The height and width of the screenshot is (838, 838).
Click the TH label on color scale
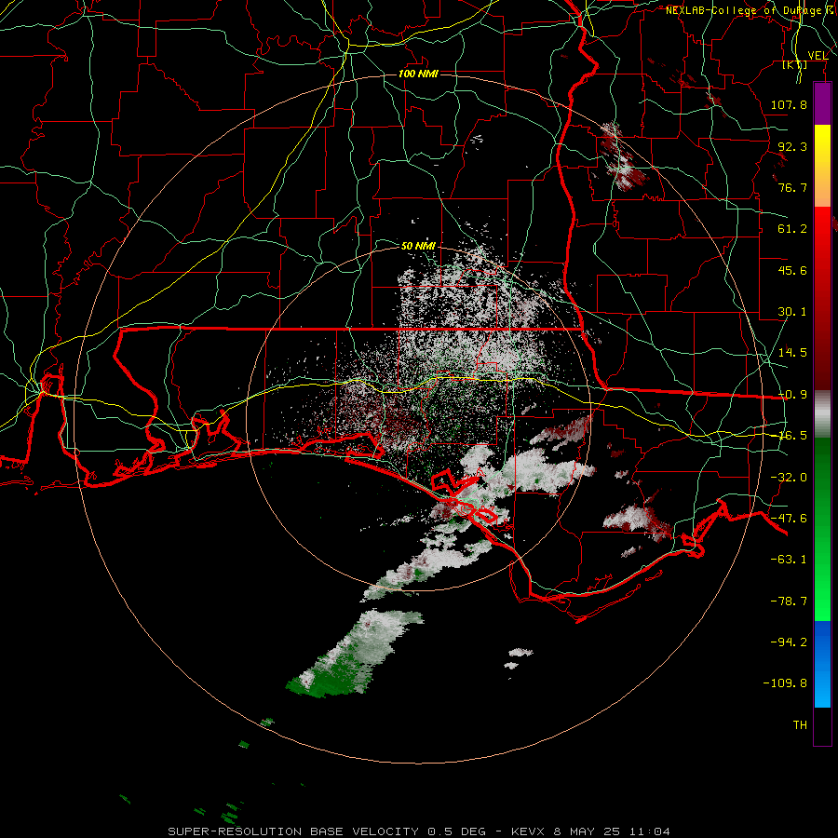pos(800,725)
